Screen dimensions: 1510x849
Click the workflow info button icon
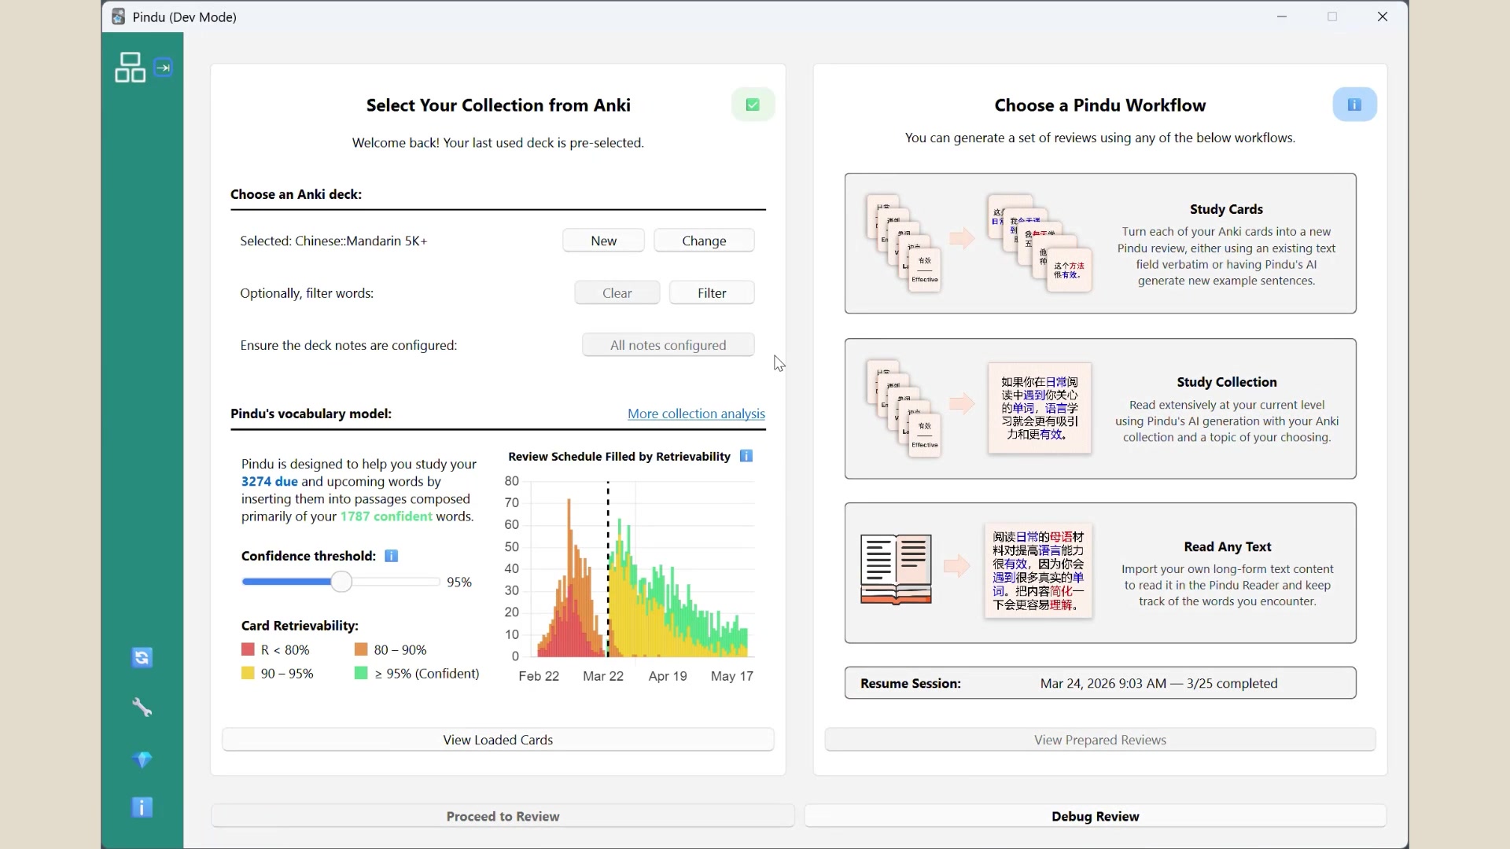(1354, 105)
